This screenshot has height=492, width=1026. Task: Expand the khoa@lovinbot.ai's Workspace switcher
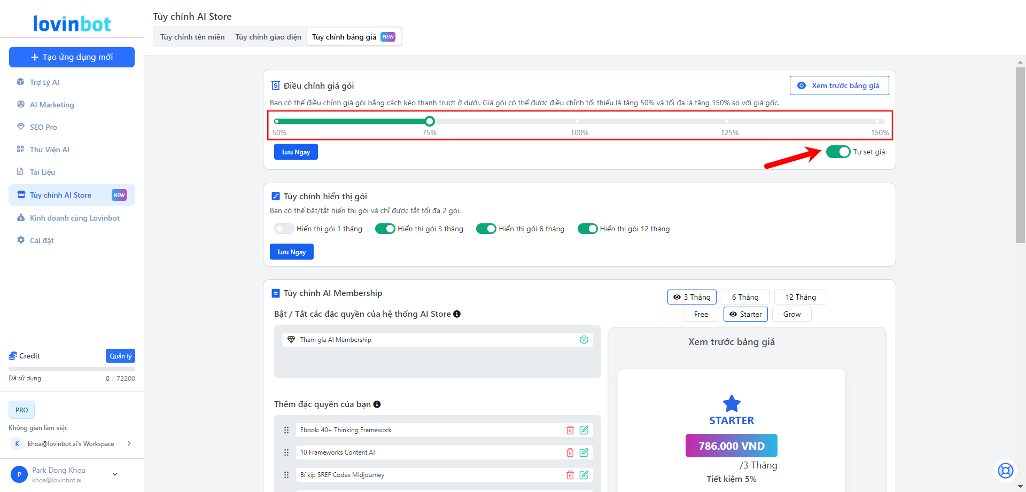[x=129, y=443]
